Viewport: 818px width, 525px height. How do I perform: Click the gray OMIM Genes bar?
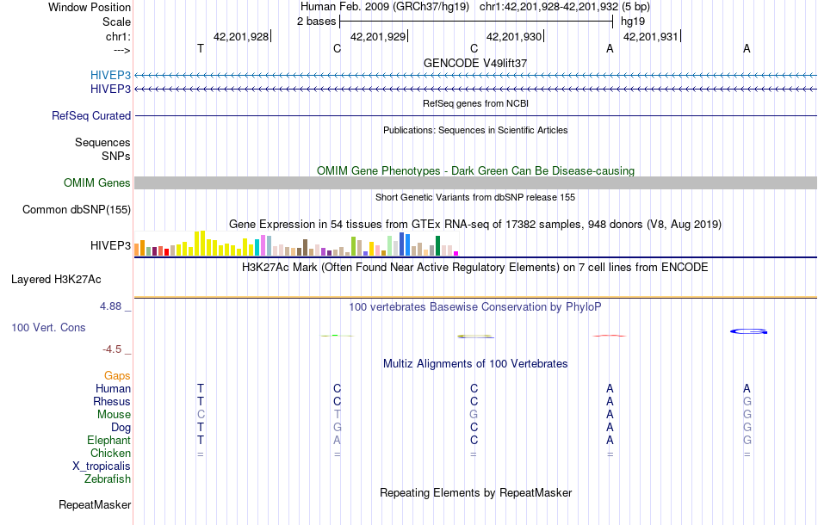click(475, 183)
